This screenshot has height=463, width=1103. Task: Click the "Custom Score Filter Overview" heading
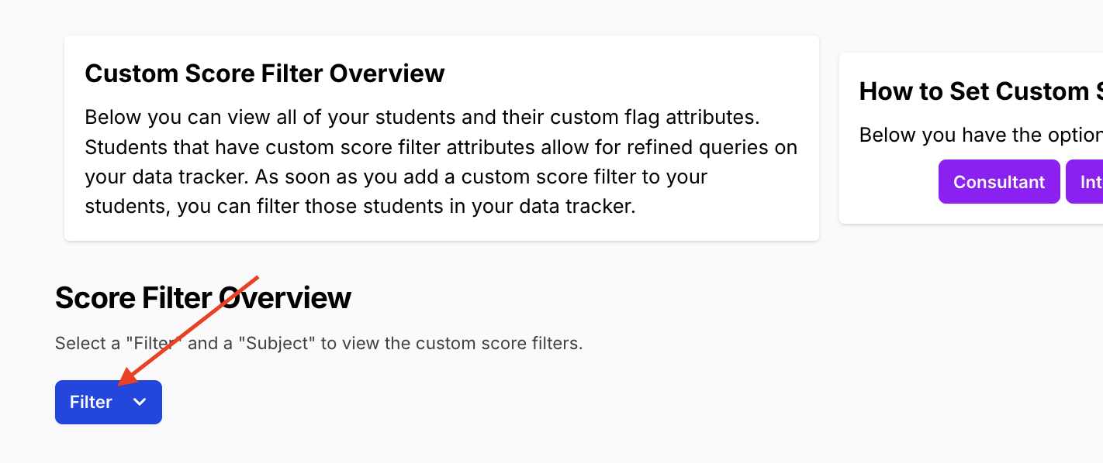[265, 74]
